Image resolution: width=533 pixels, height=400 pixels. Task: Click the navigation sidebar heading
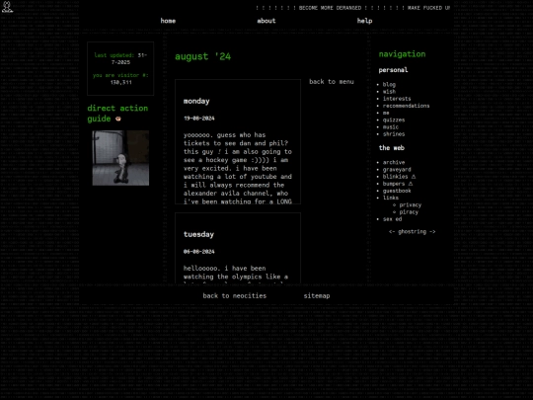coord(402,54)
